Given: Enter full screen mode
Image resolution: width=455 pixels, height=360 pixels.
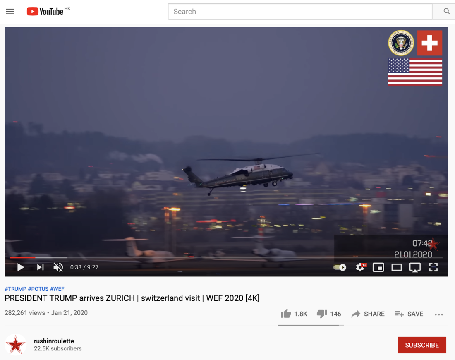Looking at the screenshot, I should pos(433,267).
